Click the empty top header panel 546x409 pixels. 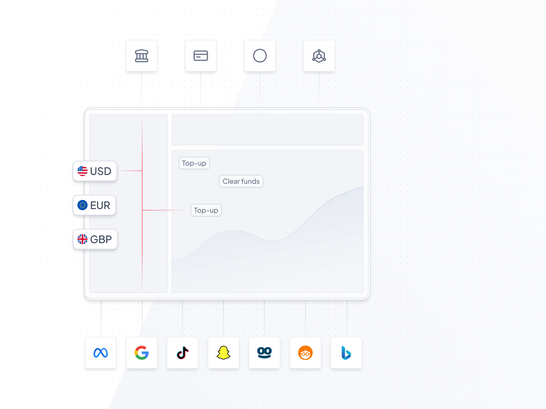(x=267, y=130)
